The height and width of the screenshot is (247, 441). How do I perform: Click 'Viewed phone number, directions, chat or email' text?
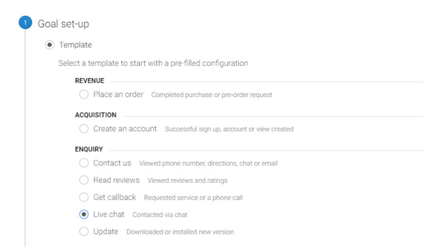tap(208, 163)
